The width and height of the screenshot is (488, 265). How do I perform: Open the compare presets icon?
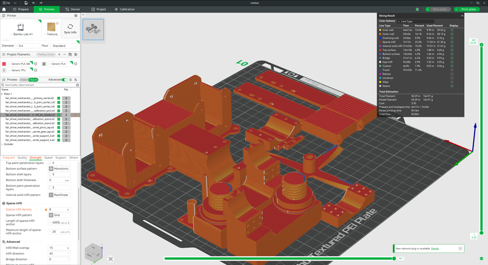(x=76, y=80)
